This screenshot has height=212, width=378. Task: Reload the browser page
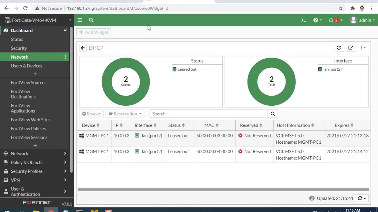click(25, 8)
